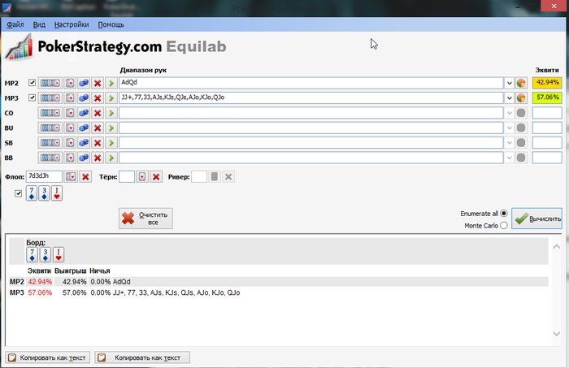Uncheck the MP2 player checkbox
This screenshot has height=368, width=569.
pyautogui.click(x=32, y=83)
